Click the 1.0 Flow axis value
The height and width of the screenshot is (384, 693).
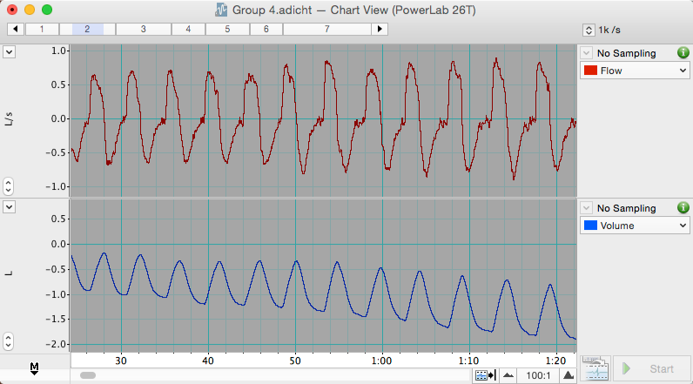[x=59, y=51]
